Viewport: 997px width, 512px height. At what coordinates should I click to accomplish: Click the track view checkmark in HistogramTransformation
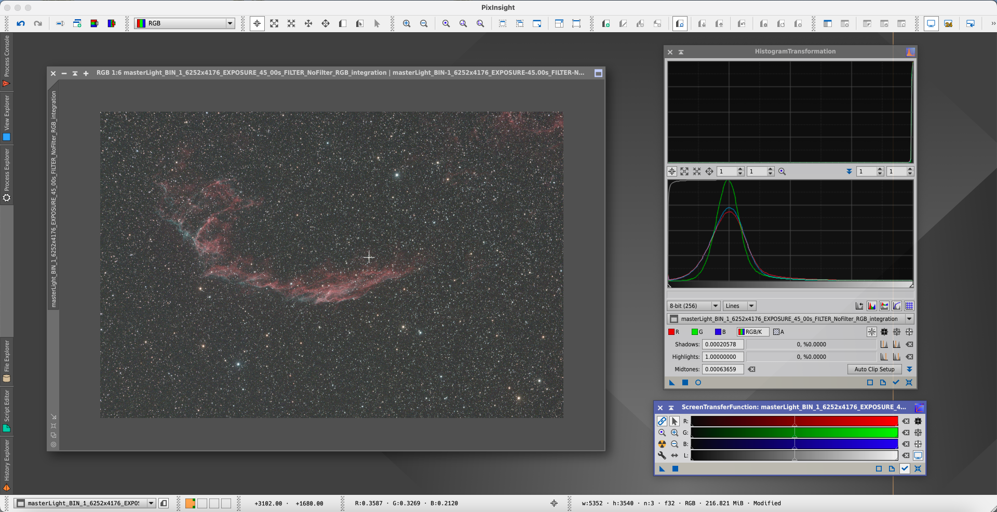click(896, 383)
